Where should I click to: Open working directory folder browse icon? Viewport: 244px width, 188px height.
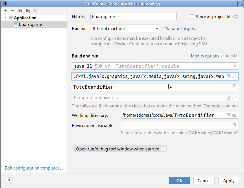(x=234, y=115)
